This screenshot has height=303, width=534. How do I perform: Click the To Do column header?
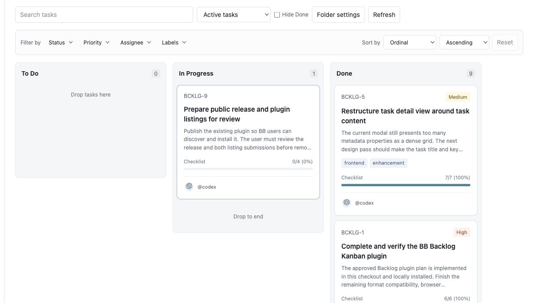pos(30,73)
